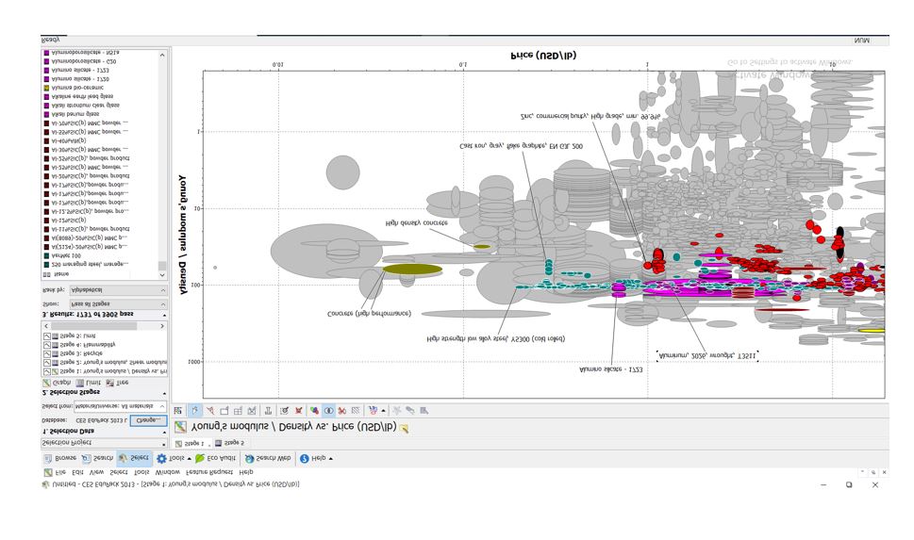
Task: Click the red hide failed records icon
Action: pyautogui.click(x=342, y=411)
